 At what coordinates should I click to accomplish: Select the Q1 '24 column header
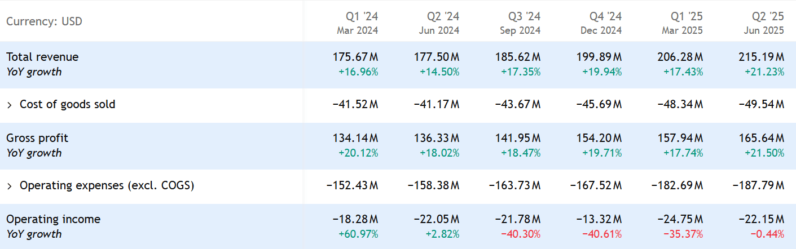pyautogui.click(x=357, y=22)
